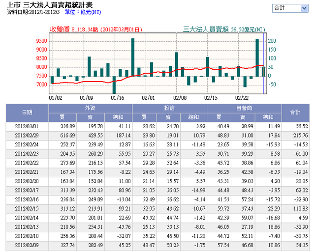Click the 投信 group header
Viewport: 315px width, 251px height.
(x=169, y=108)
